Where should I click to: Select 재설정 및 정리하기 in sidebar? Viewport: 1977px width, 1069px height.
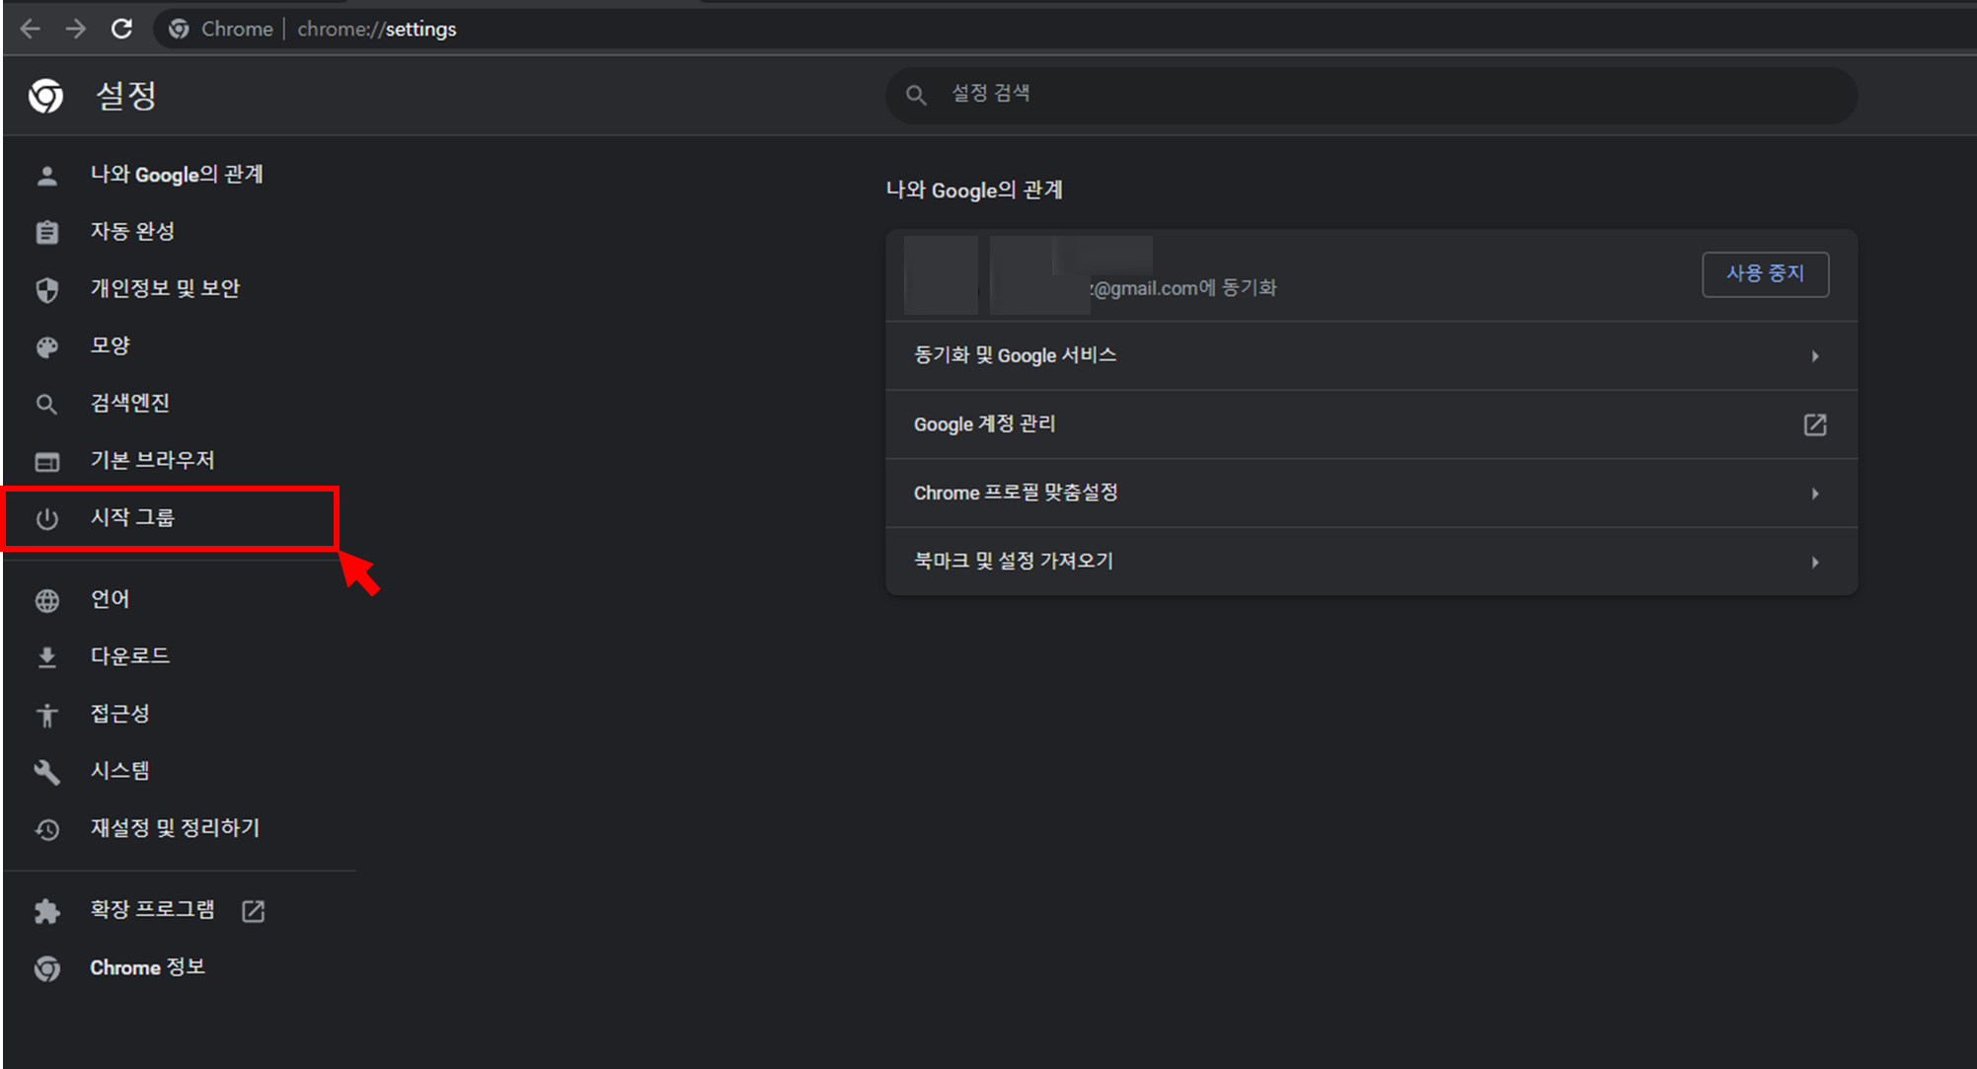pos(178,829)
